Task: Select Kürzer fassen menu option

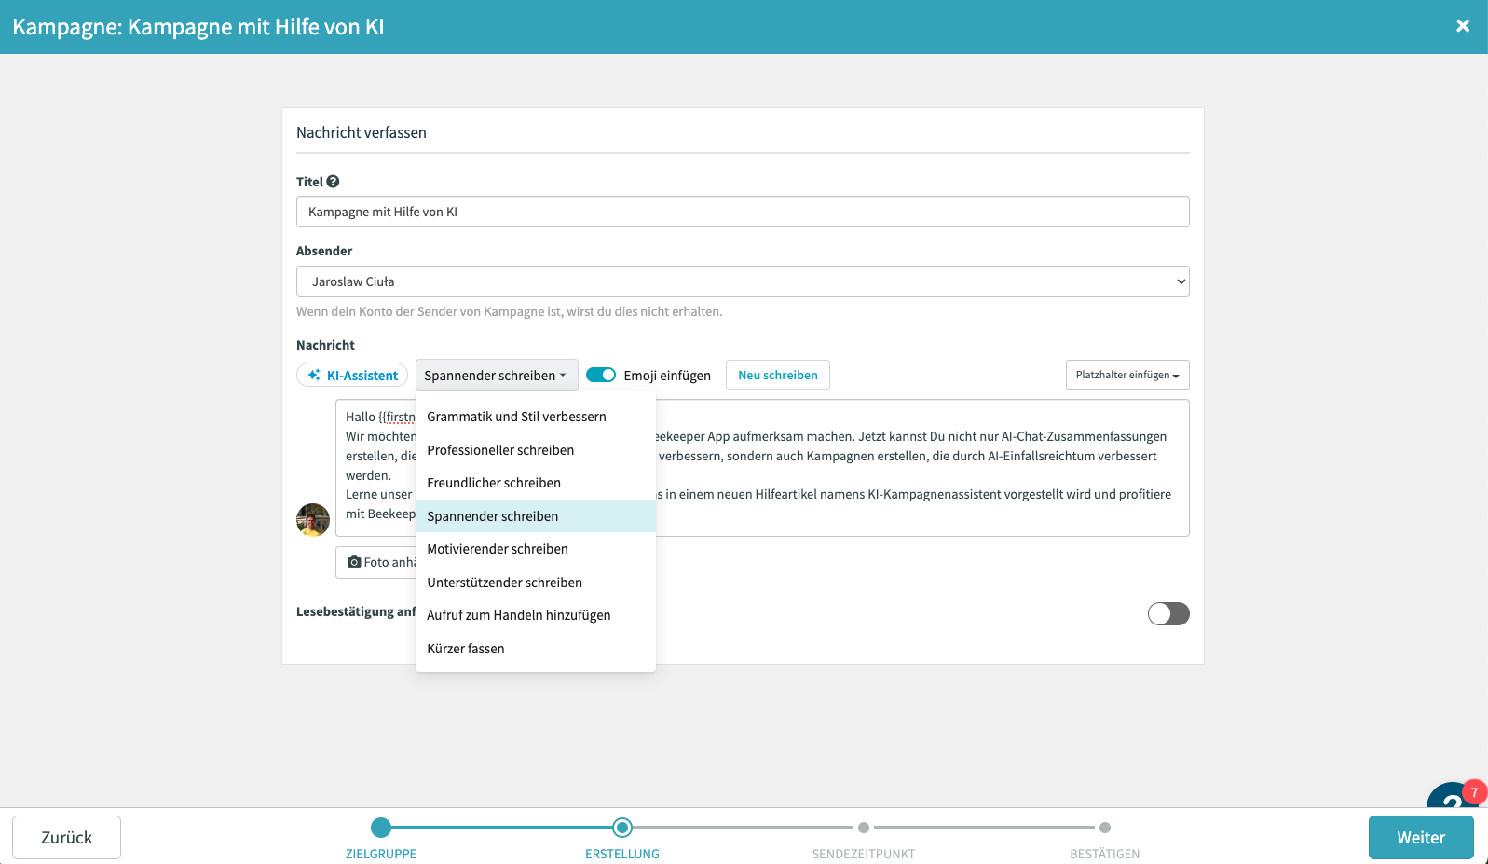Action: [x=466, y=649]
